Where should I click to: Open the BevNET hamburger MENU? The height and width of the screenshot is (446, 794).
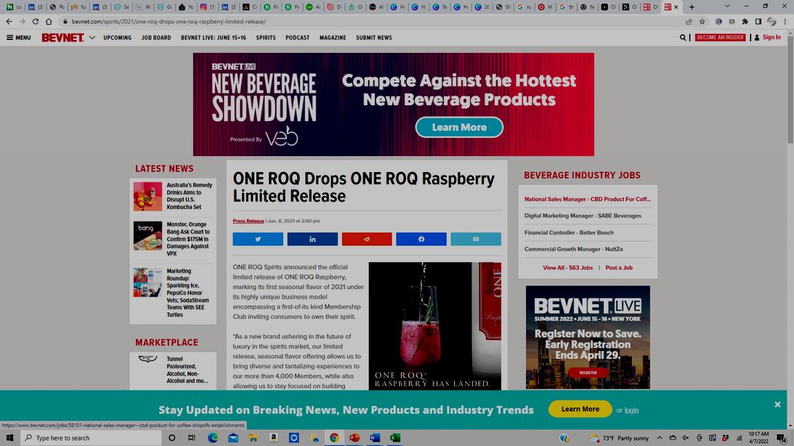pos(19,37)
